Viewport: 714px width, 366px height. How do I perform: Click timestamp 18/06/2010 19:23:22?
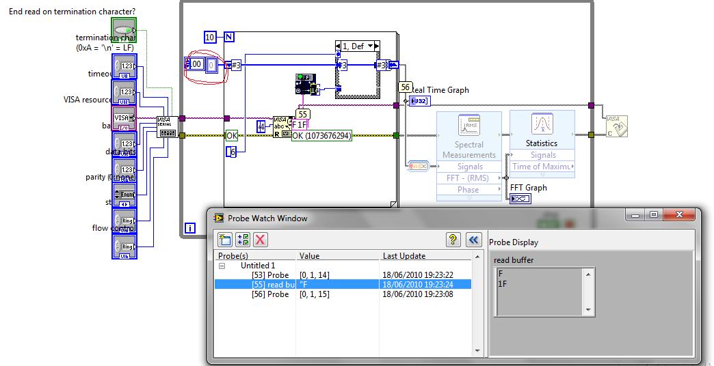pyautogui.click(x=418, y=275)
